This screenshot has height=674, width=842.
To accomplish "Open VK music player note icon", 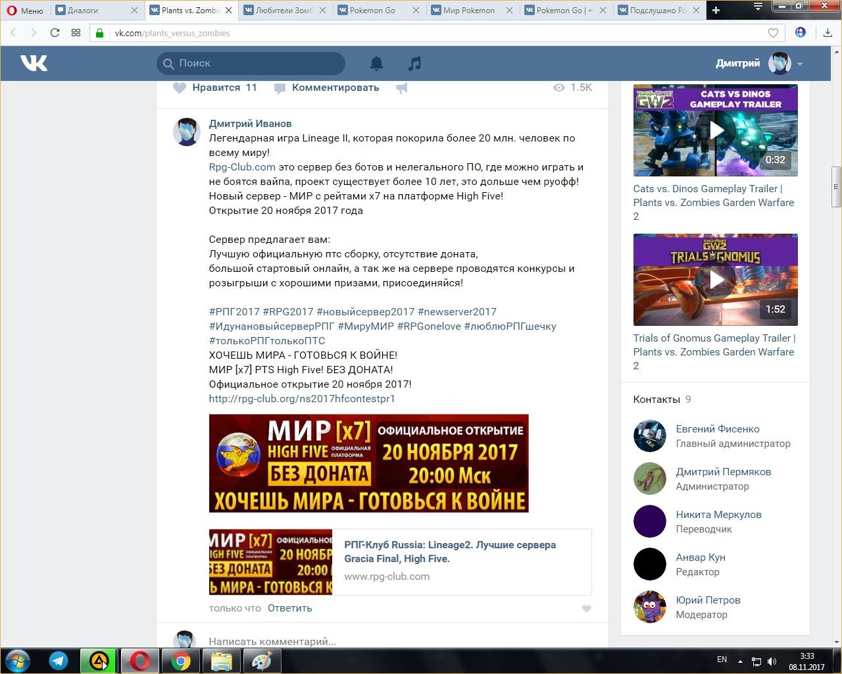I will point(414,63).
